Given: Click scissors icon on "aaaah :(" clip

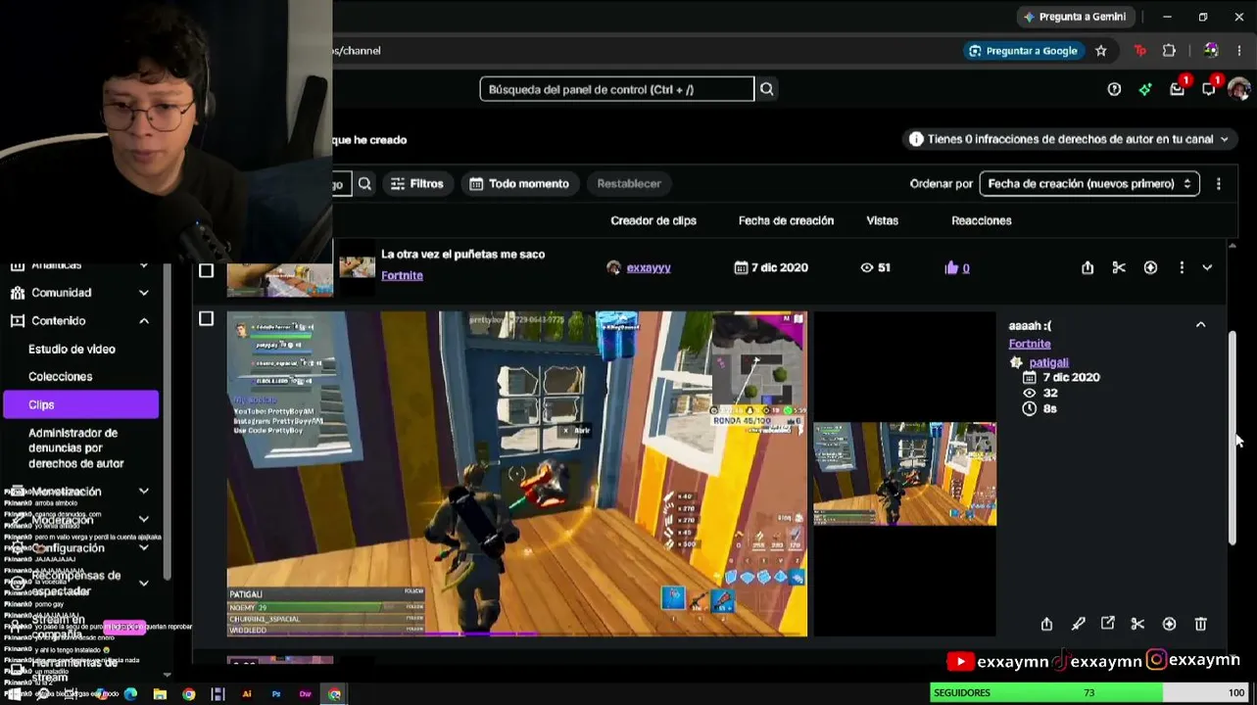Looking at the screenshot, I should [1137, 624].
